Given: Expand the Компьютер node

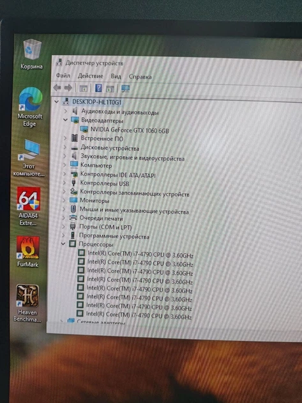Looking at the screenshot, I should [64, 165].
